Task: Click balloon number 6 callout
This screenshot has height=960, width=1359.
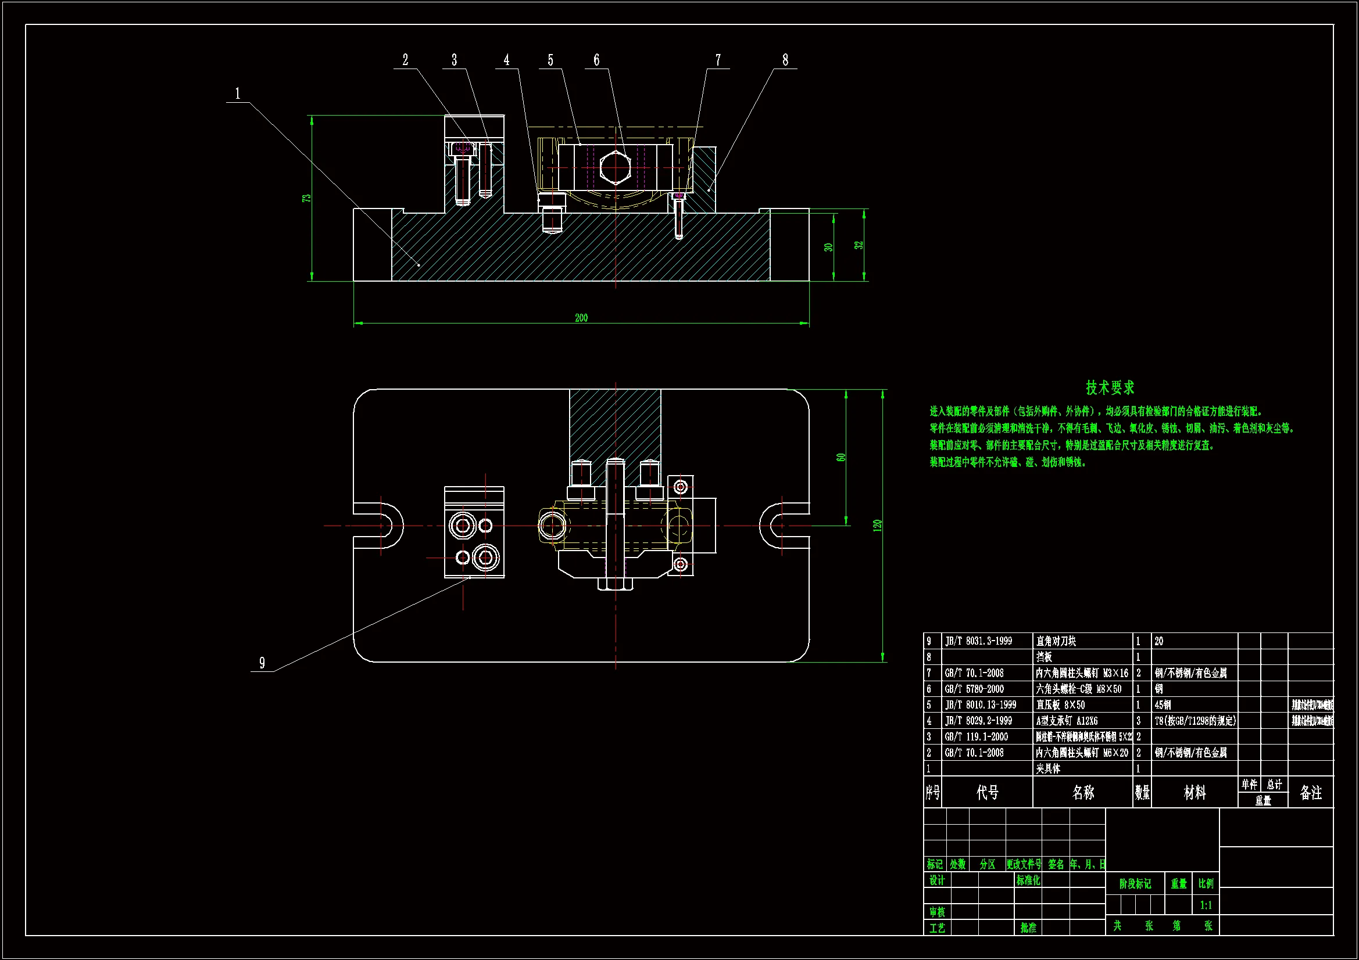Action: click(x=596, y=60)
